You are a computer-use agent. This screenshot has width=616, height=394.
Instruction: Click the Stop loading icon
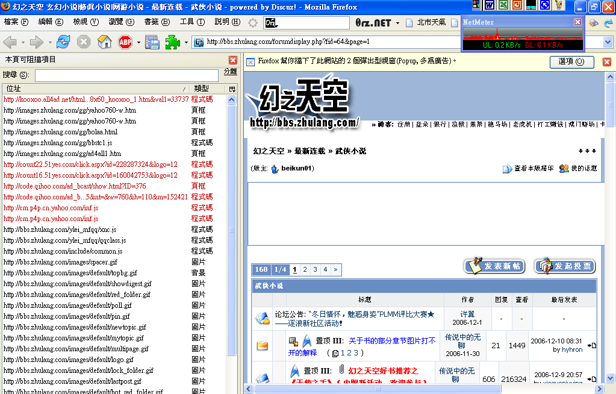(84, 42)
